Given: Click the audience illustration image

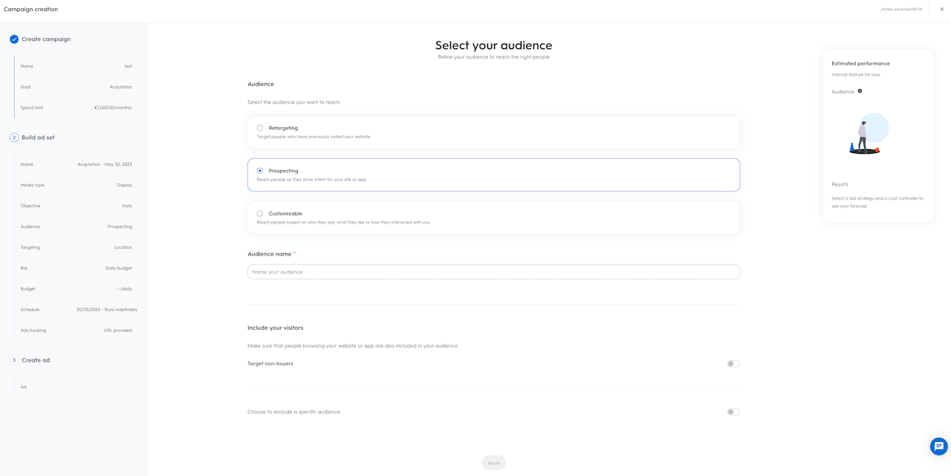Looking at the screenshot, I should coord(867,134).
